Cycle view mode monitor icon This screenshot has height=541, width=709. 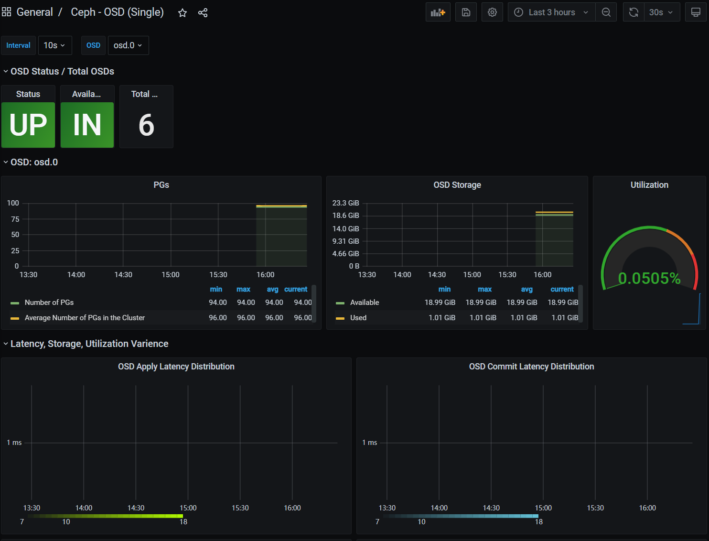click(x=696, y=12)
